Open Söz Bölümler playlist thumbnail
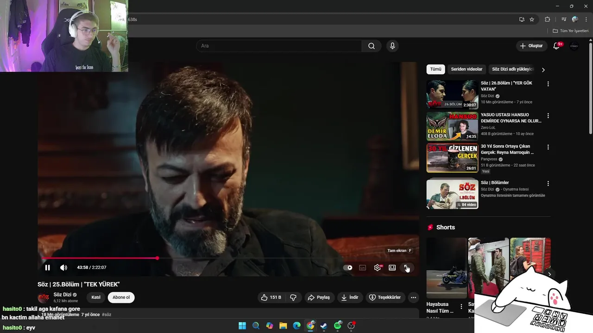 (x=452, y=194)
